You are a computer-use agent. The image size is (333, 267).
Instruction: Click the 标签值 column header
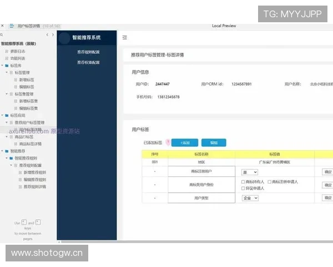tap(275, 154)
